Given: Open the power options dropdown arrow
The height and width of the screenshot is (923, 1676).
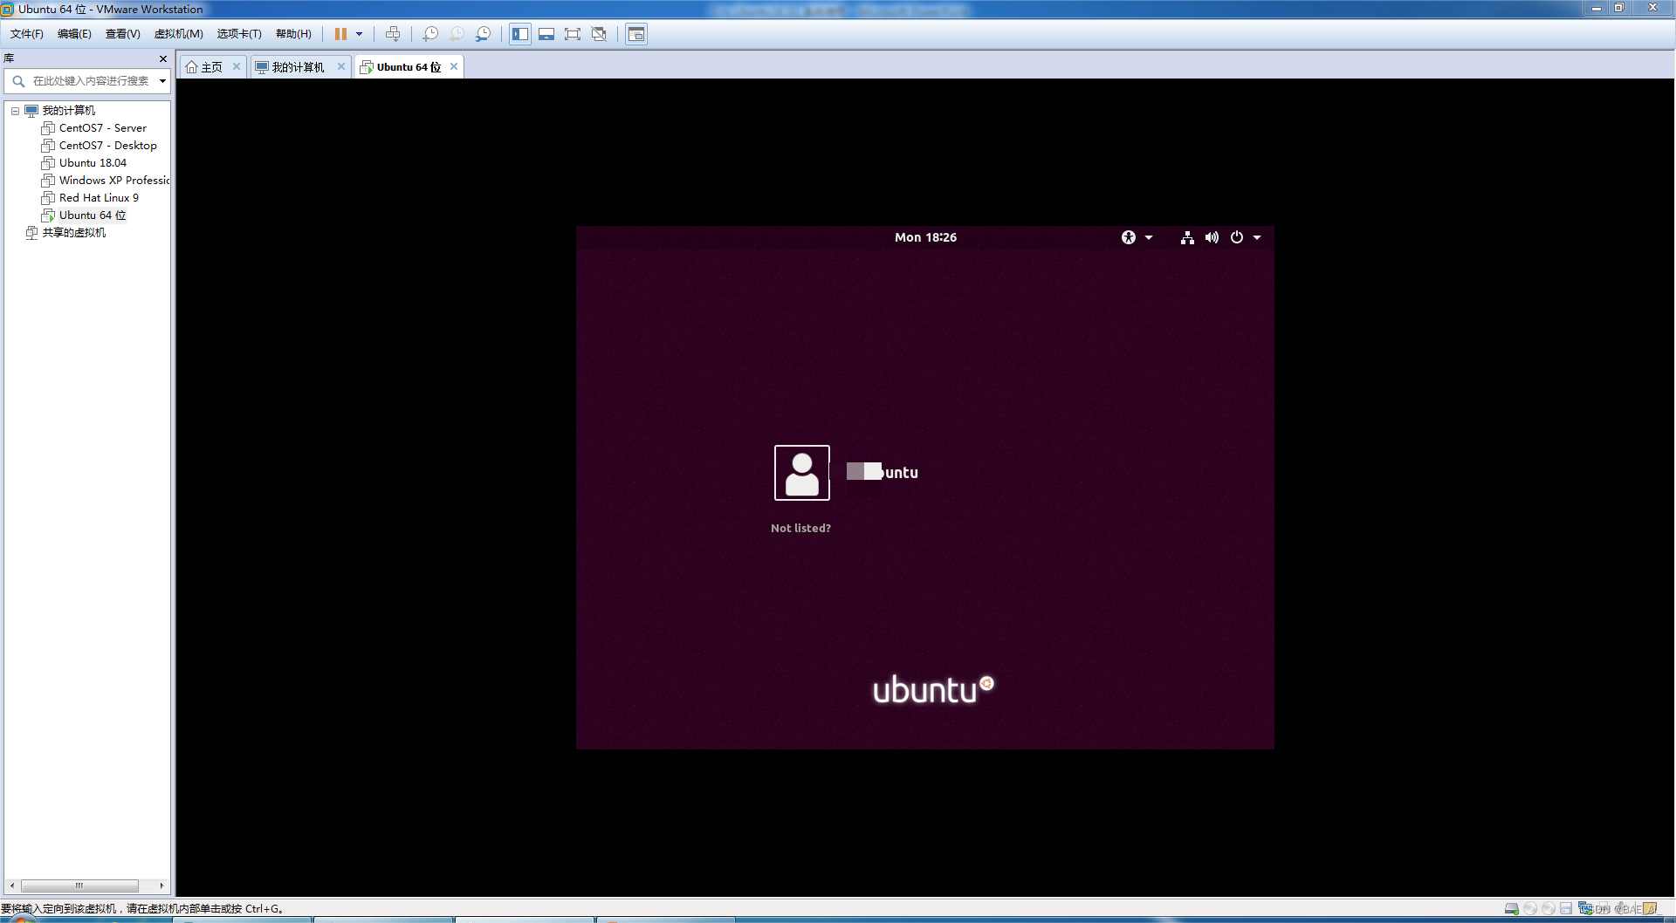Looking at the screenshot, I should (359, 34).
